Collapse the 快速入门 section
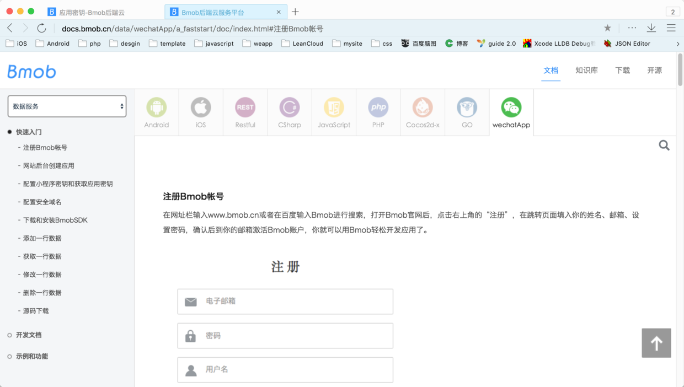This screenshot has height=387, width=684. coord(24,132)
